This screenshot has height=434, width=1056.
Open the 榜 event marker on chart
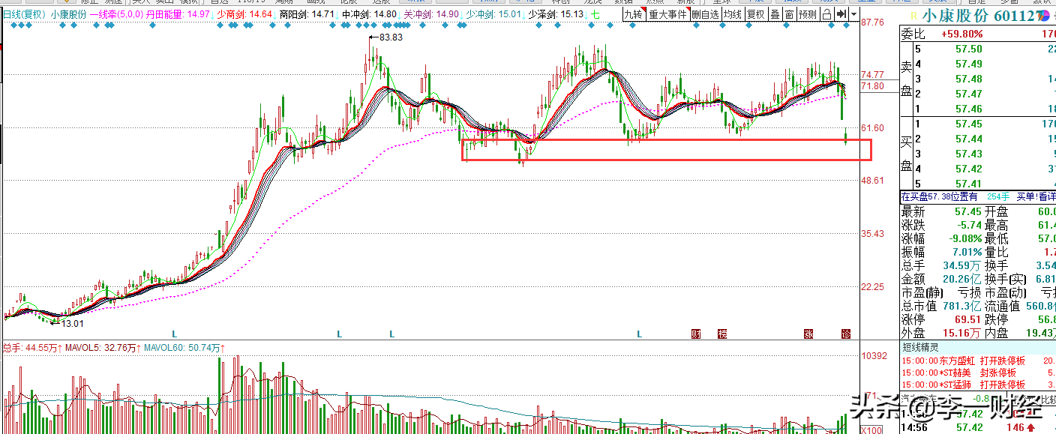point(721,334)
